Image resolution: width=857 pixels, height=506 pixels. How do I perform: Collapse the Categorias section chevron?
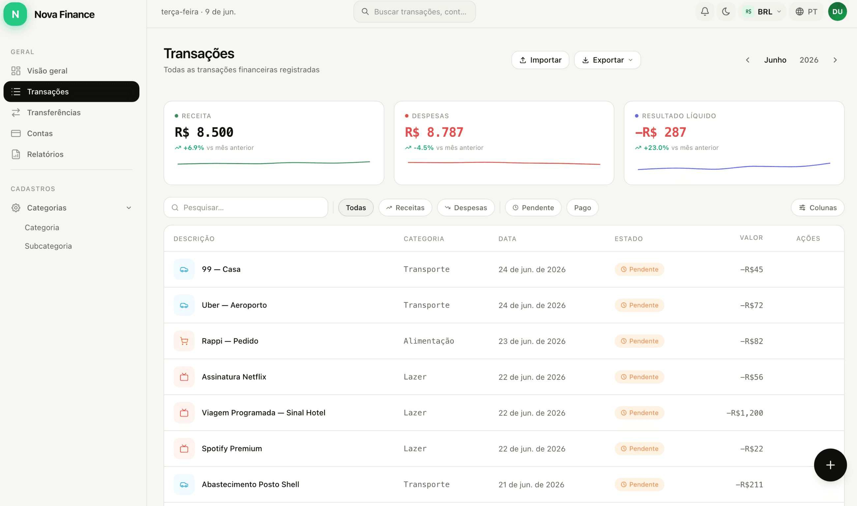(x=129, y=208)
